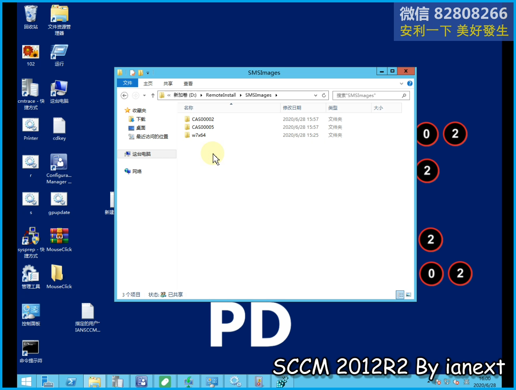
Task: Expand breadcrumb arrow after SMSImages
Action: (x=276, y=95)
